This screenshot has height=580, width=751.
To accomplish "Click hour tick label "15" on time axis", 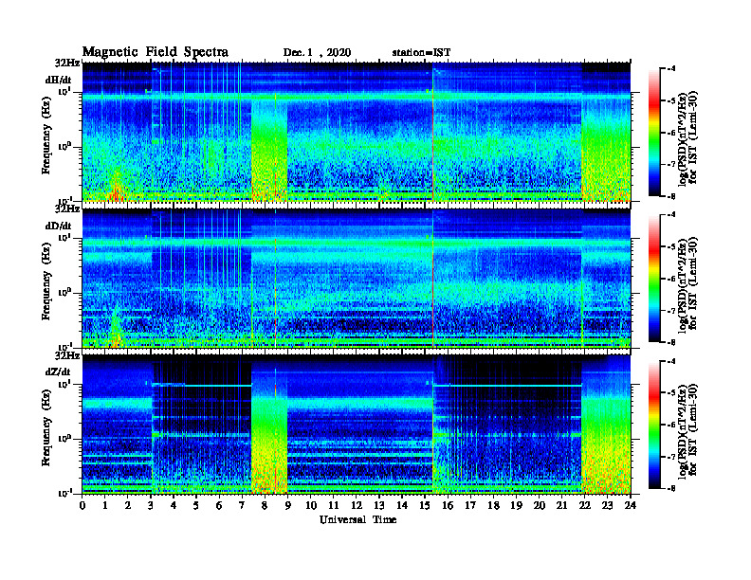I will pyautogui.click(x=425, y=505).
